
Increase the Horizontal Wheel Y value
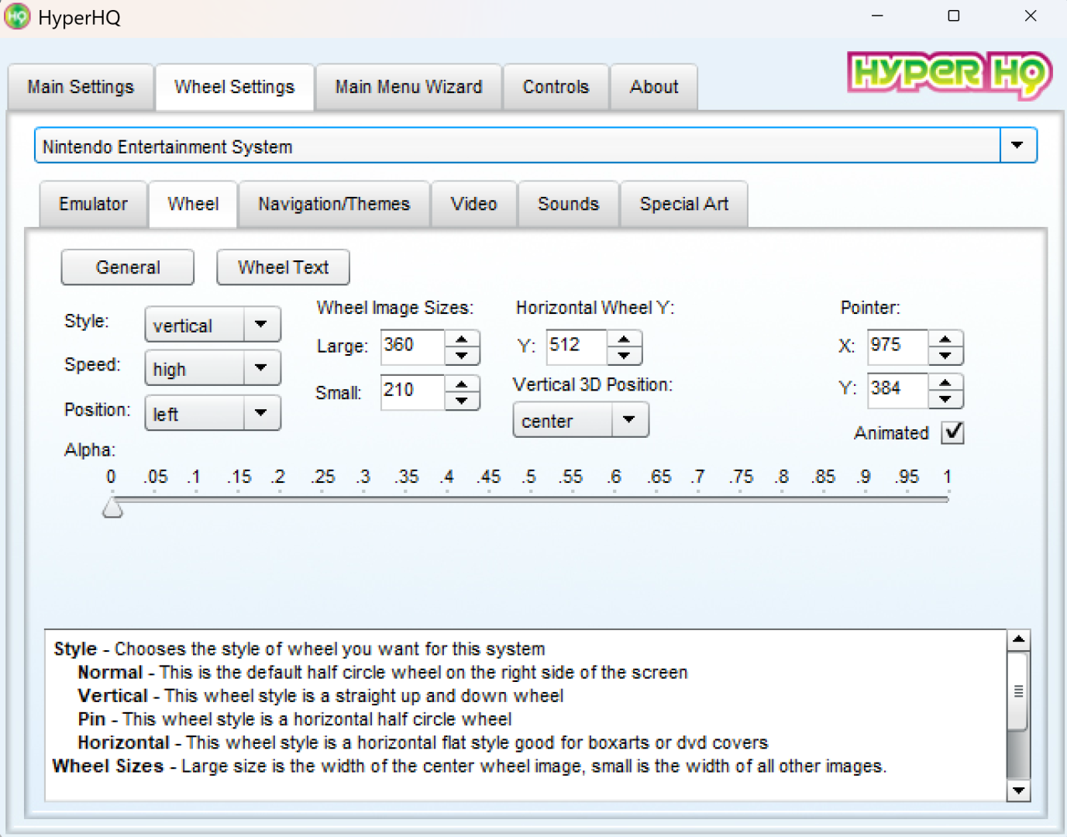pyautogui.click(x=624, y=339)
